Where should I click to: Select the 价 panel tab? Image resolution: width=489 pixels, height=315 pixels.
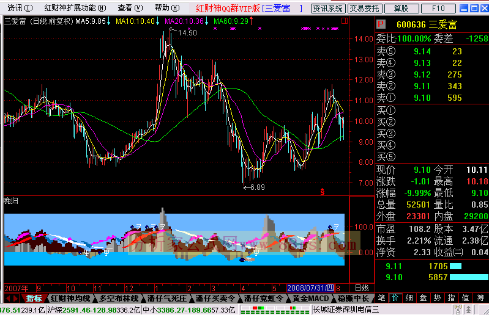395,298
